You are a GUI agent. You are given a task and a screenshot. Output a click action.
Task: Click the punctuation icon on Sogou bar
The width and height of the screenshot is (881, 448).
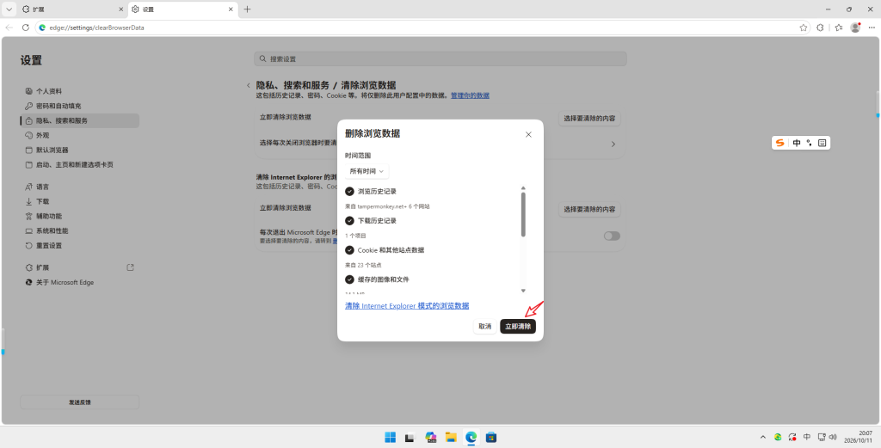809,143
